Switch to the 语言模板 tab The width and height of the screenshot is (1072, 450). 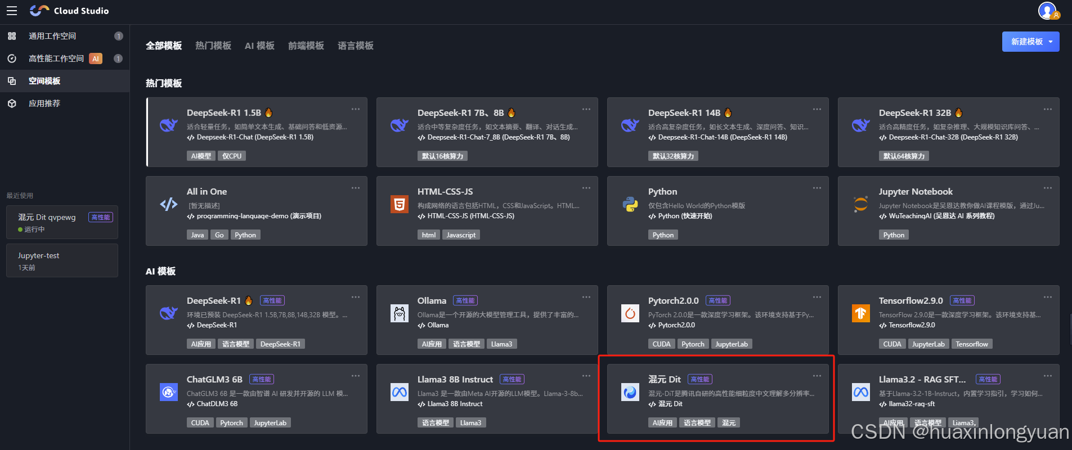click(x=356, y=46)
